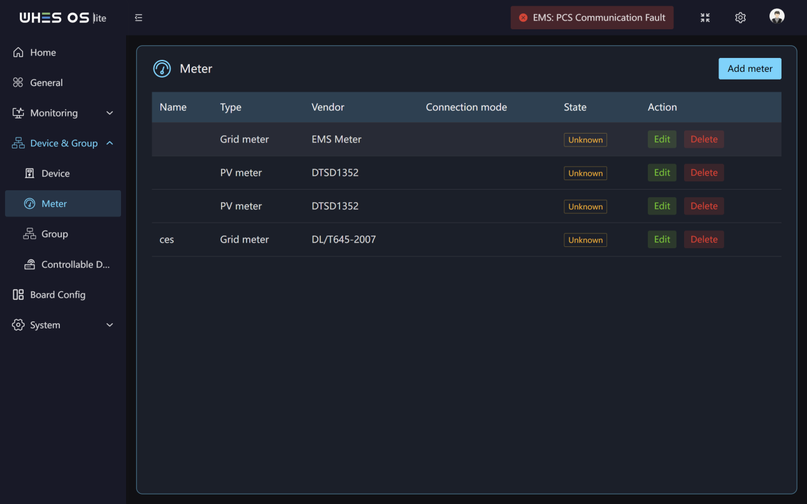Select the General icon in the sidebar
Image resolution: width=807 pixels, height=504 pixels.
pos(18,83)
